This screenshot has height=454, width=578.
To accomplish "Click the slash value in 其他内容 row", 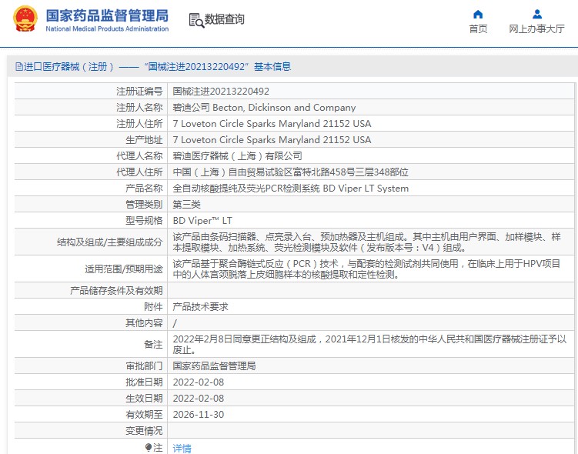I will coord(175,323).
